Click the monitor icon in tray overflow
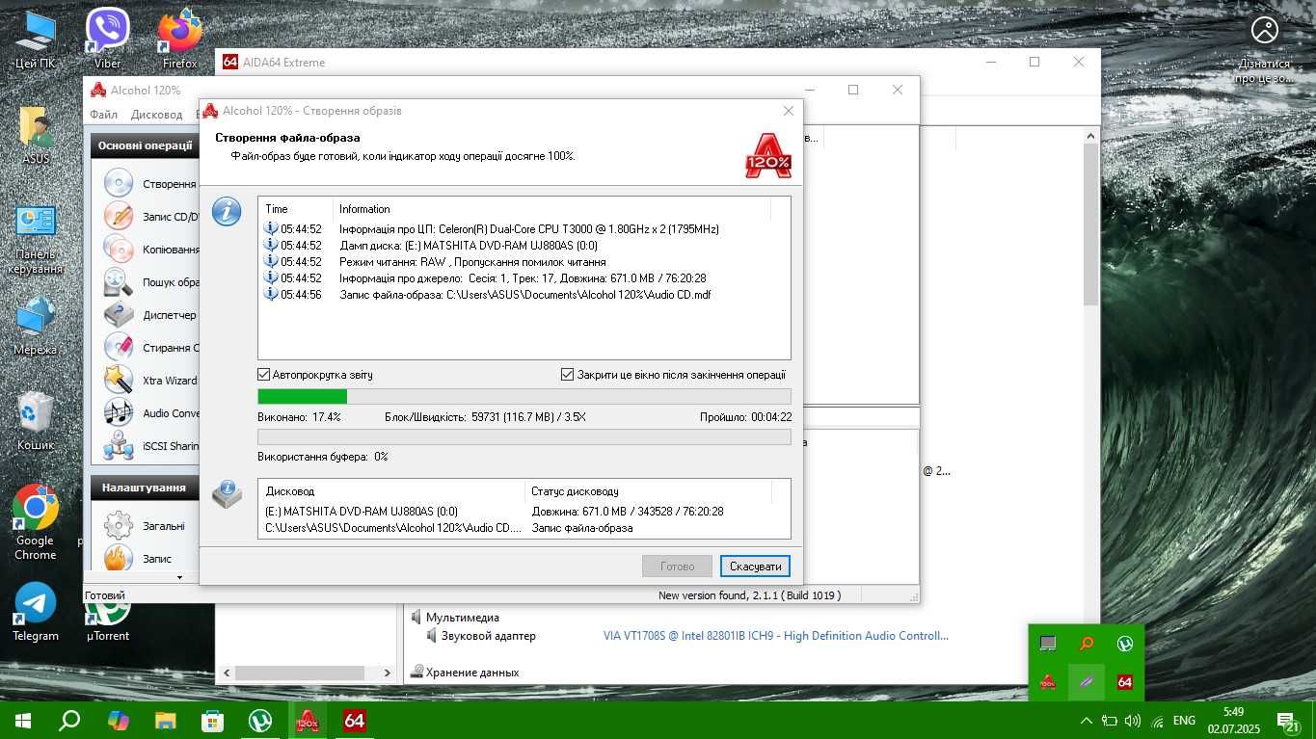The height and width of the screenshot is (739, 1316). coord(1048,644)
